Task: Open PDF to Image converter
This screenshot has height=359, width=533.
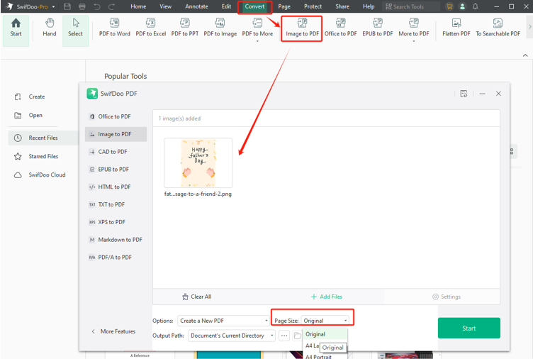Action: tap(220, 28)
